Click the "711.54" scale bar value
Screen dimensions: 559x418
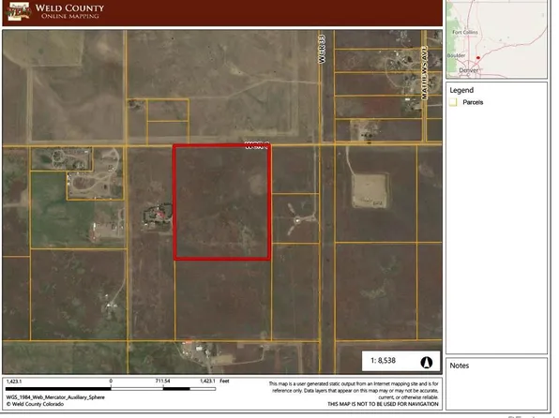click(162, 381)
